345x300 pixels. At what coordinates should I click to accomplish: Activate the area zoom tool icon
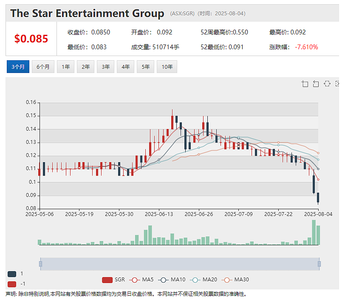point(305,84)
